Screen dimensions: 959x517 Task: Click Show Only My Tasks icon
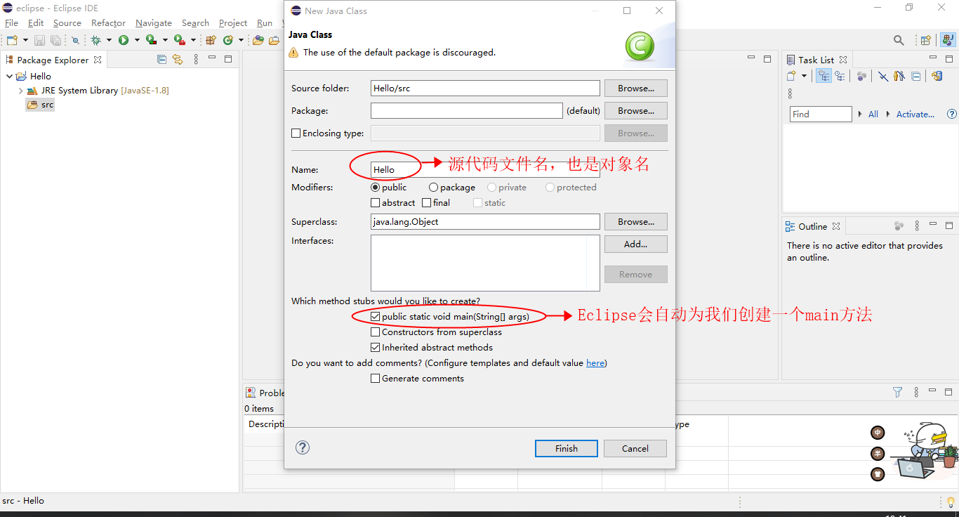pyautogui.click(x=899, y=76)
